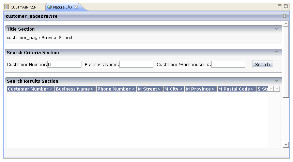Click the sort icon on Customer Number column

coord(51,89)
